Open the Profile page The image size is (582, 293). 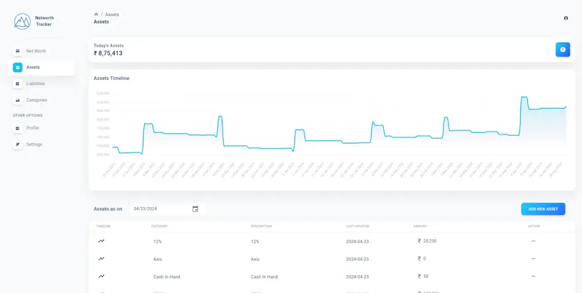click(32, 128)
